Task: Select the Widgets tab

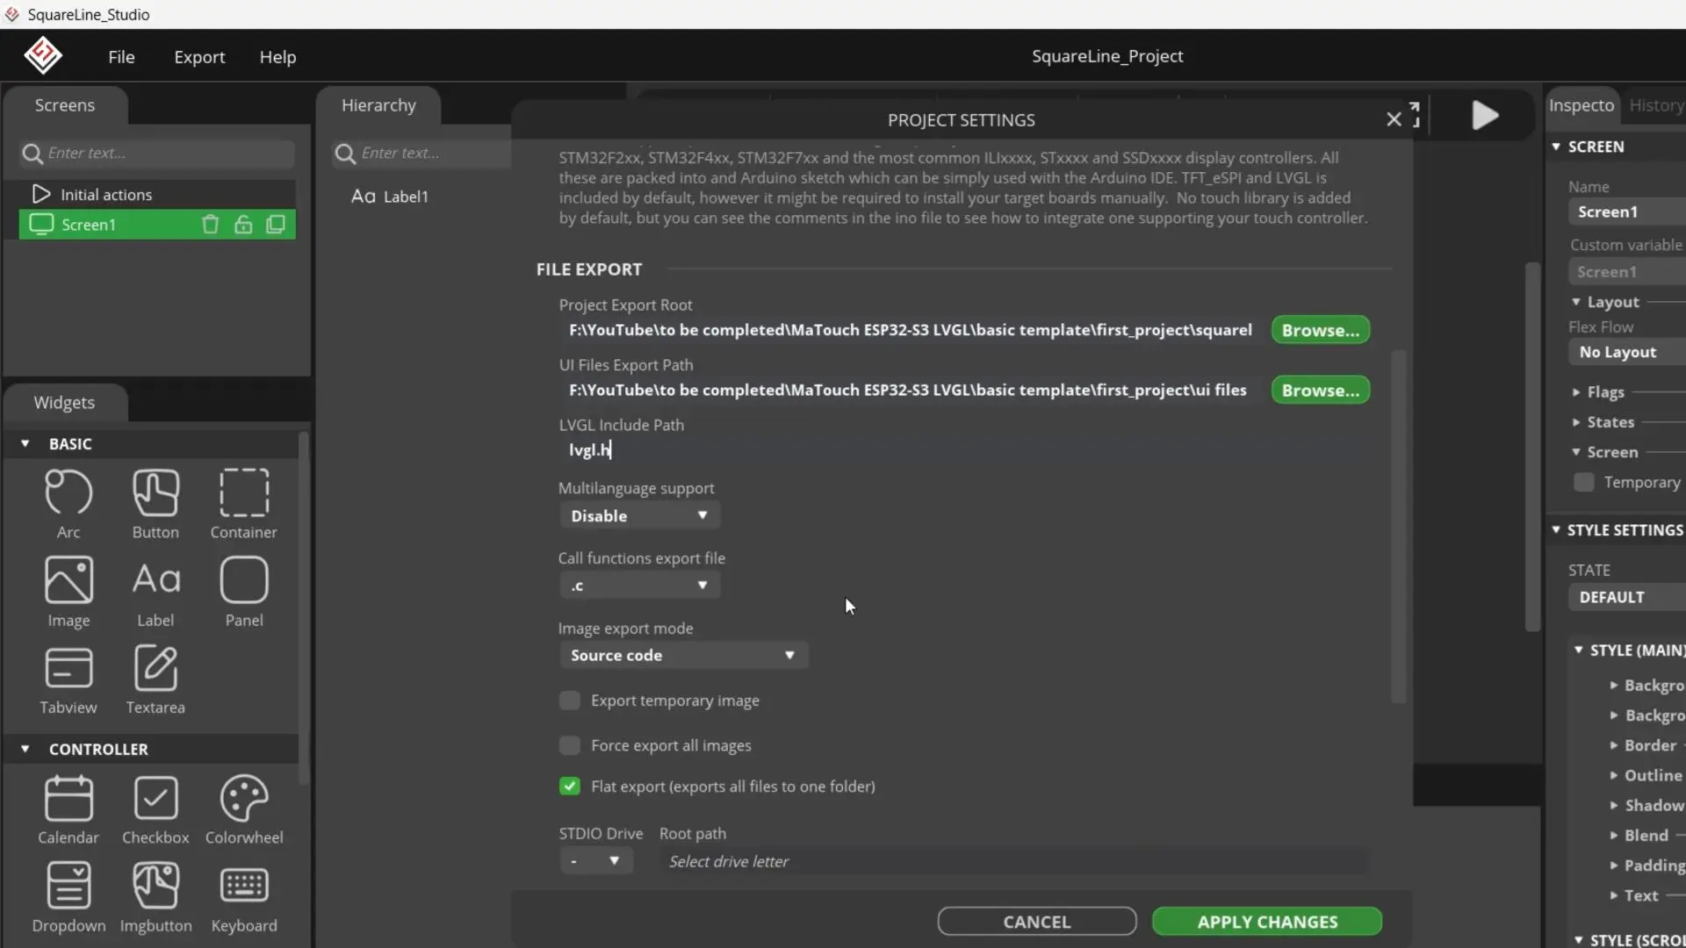Action: (64, 403)
